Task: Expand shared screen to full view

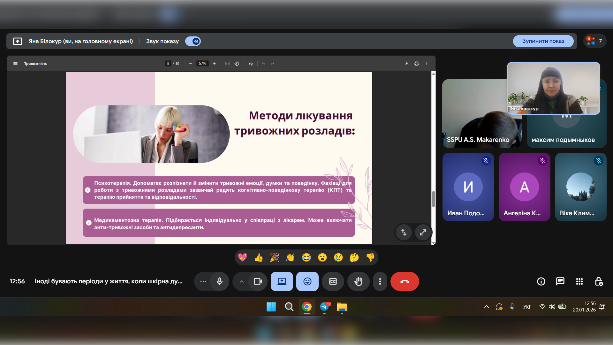Action: pyautogui.click(x=423, y=233)
